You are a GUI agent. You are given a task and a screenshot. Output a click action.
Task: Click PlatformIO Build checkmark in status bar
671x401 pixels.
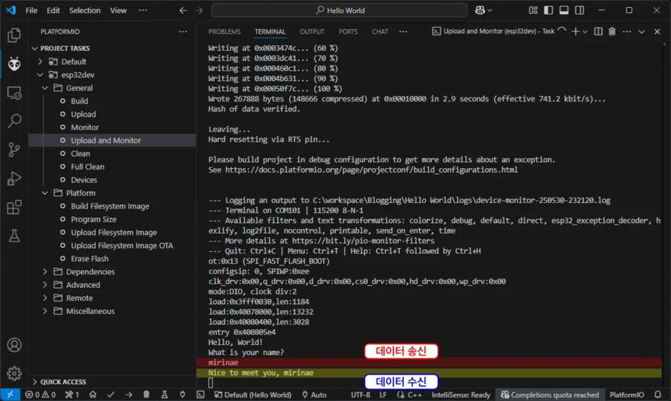(110, 394)
